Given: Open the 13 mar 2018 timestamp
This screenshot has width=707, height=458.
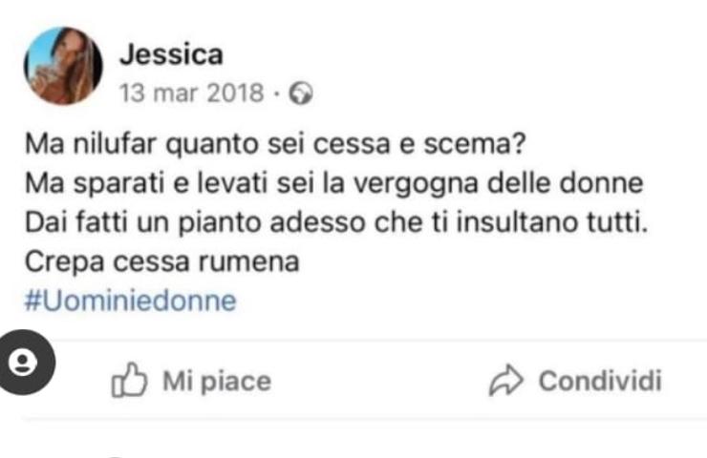Looking at the screenshot, I should (191, 94).
